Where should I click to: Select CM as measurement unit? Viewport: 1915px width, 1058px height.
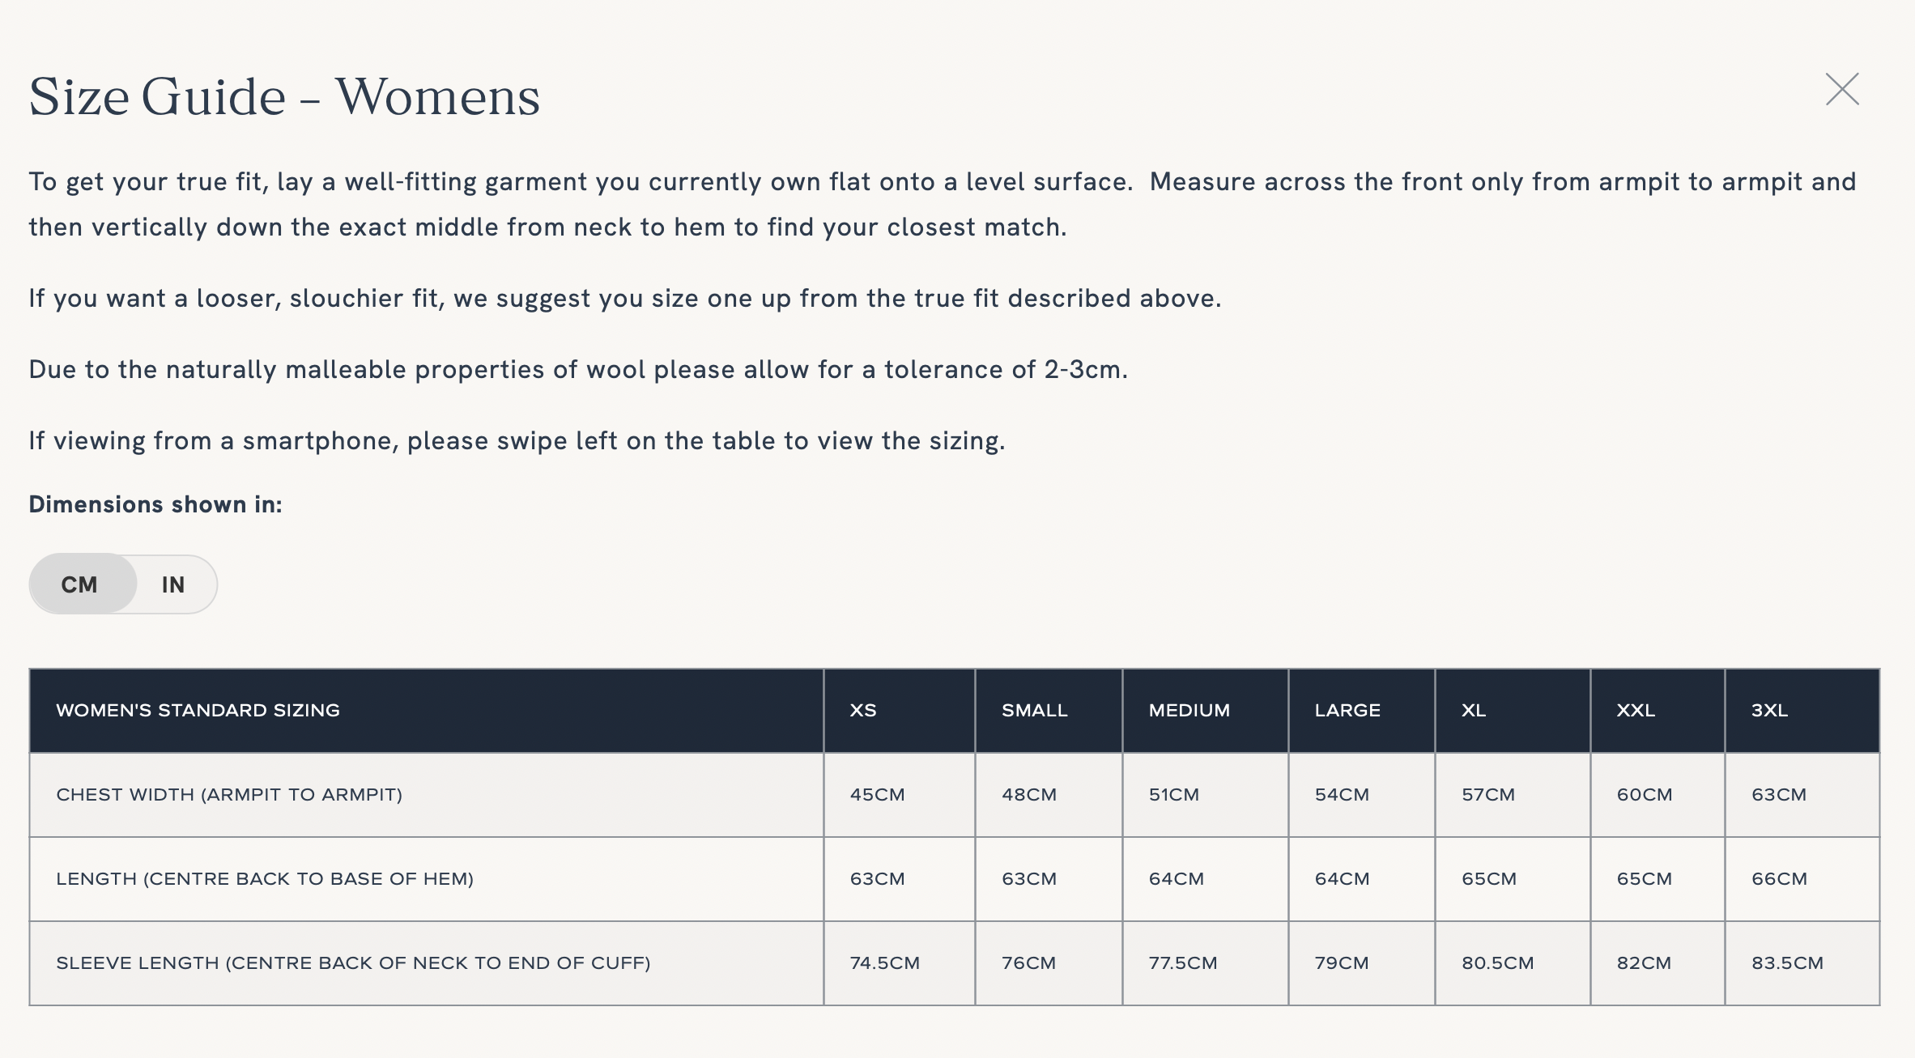pyautogui.click(x=79, y=584)
